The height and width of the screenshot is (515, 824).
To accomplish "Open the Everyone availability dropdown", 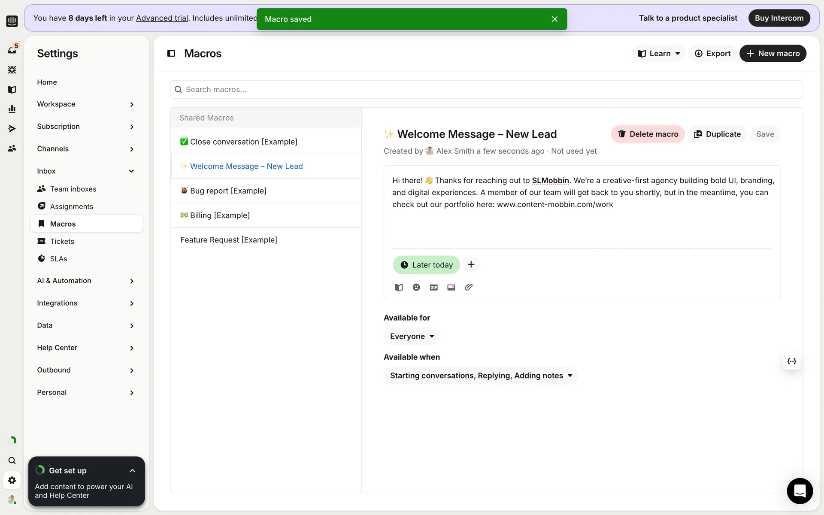I will coord(411,336).
